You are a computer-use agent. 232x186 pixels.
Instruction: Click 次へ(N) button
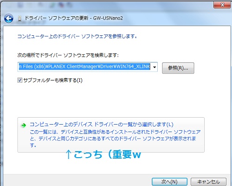pyautogui.click(x=169, y=182)
